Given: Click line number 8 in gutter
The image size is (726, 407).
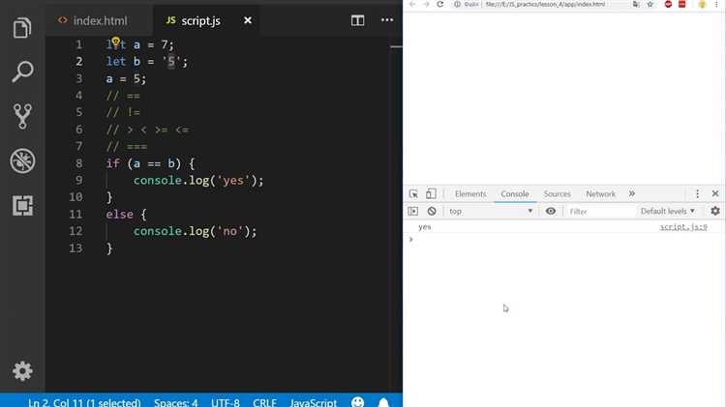Looking at the screenshot, I should pos(78,163).
